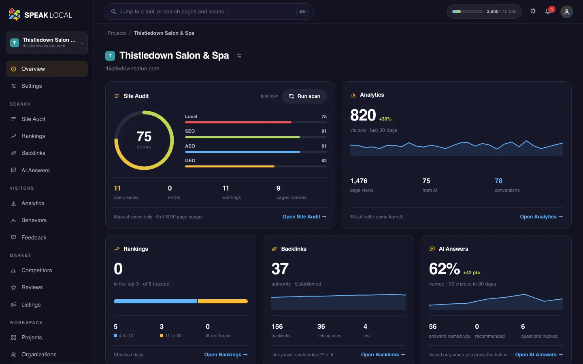Viewport: 583px width, 364px height.
Task: Open the notifications bell icon
Action: [548, 11]
